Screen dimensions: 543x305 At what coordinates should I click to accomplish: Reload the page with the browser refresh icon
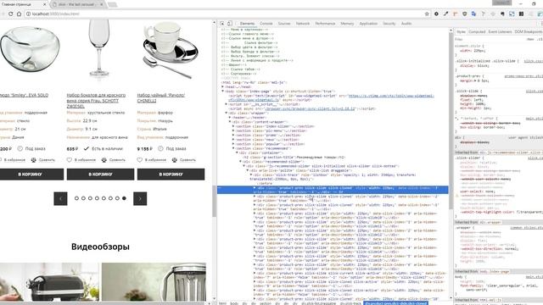tap(11, 14)
